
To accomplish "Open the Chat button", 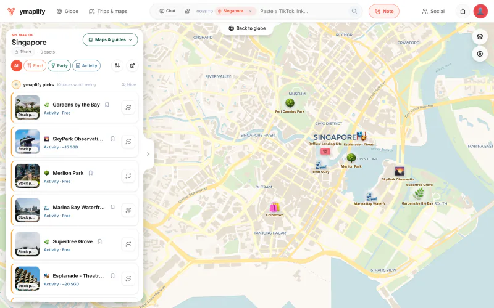I will pos(167,11).
